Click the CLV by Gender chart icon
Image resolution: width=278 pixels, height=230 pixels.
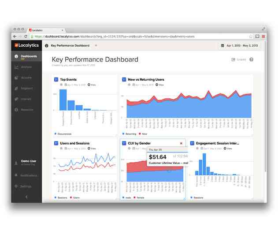[124, 143]
